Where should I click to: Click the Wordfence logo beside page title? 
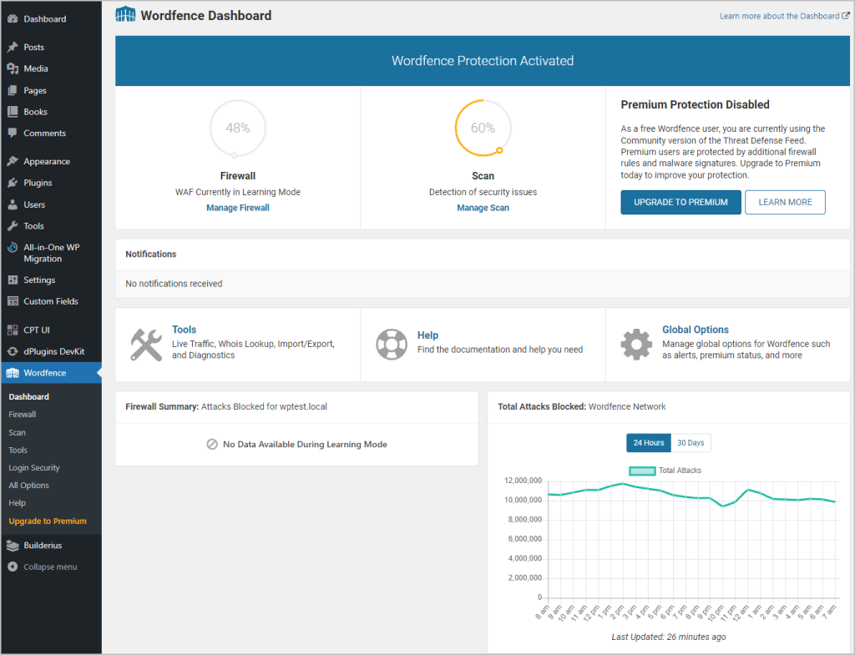tap(125, 15)
